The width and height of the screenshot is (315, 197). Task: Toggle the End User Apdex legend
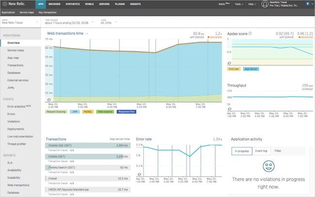234,69
